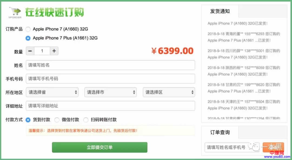Switch to the 订单查询 tab
292x160 pixels.
click(220, 132)
